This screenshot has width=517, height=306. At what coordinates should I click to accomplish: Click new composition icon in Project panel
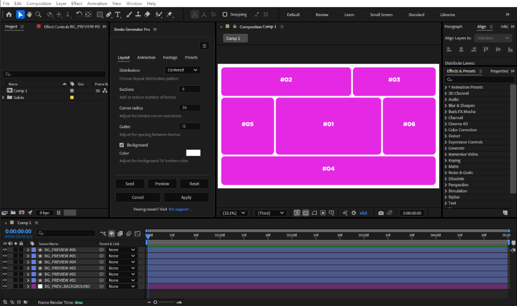22,213
